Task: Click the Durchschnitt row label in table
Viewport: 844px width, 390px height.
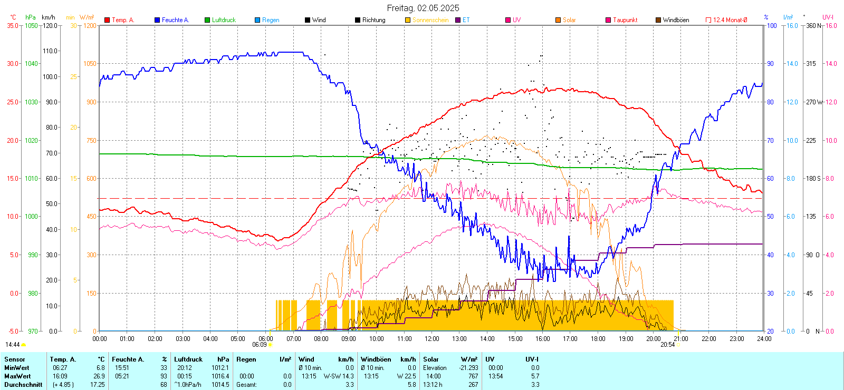Action: pyautogui.click(x=23, y=385)
